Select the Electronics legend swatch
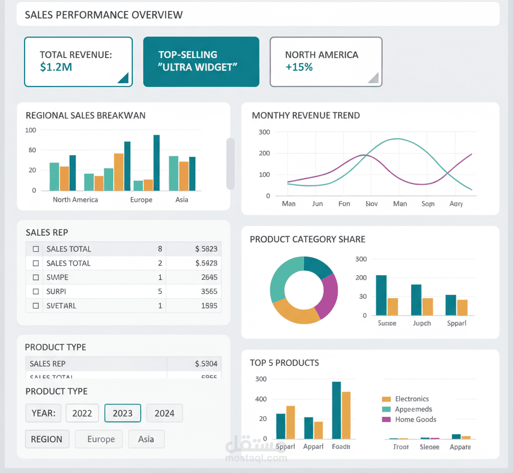This screenshot has width=513, height=473. tap(386, 399)
